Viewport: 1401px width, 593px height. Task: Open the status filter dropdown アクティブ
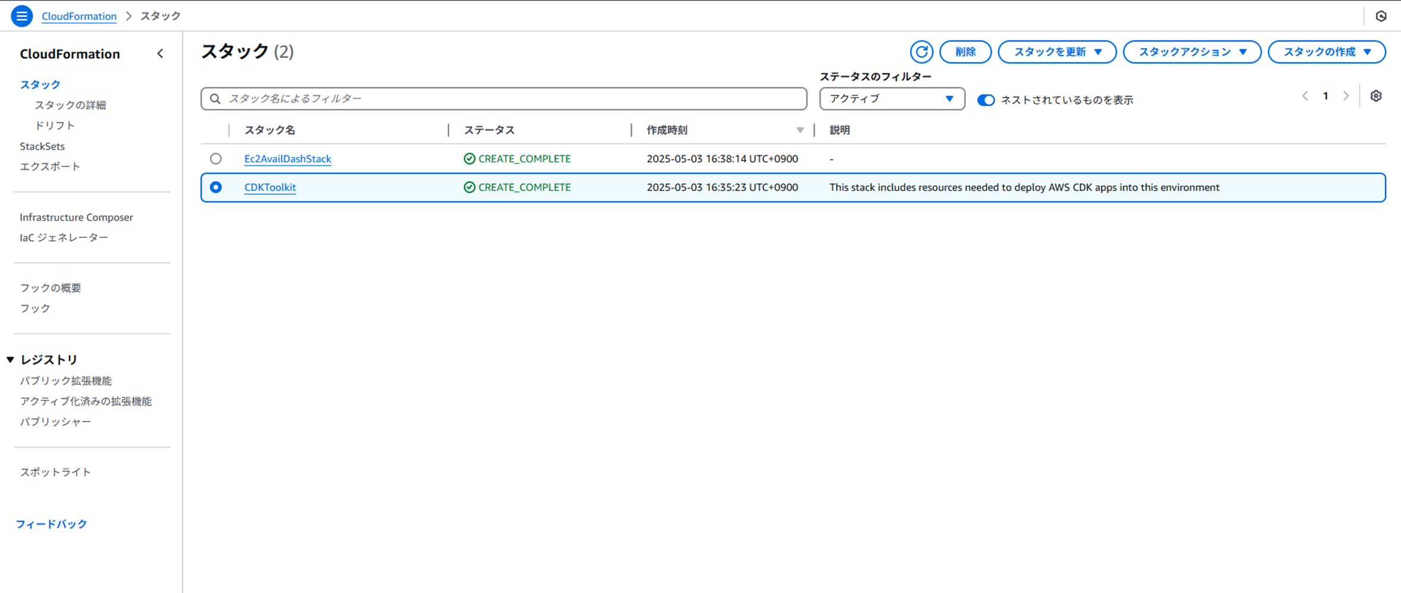(892, 99)
